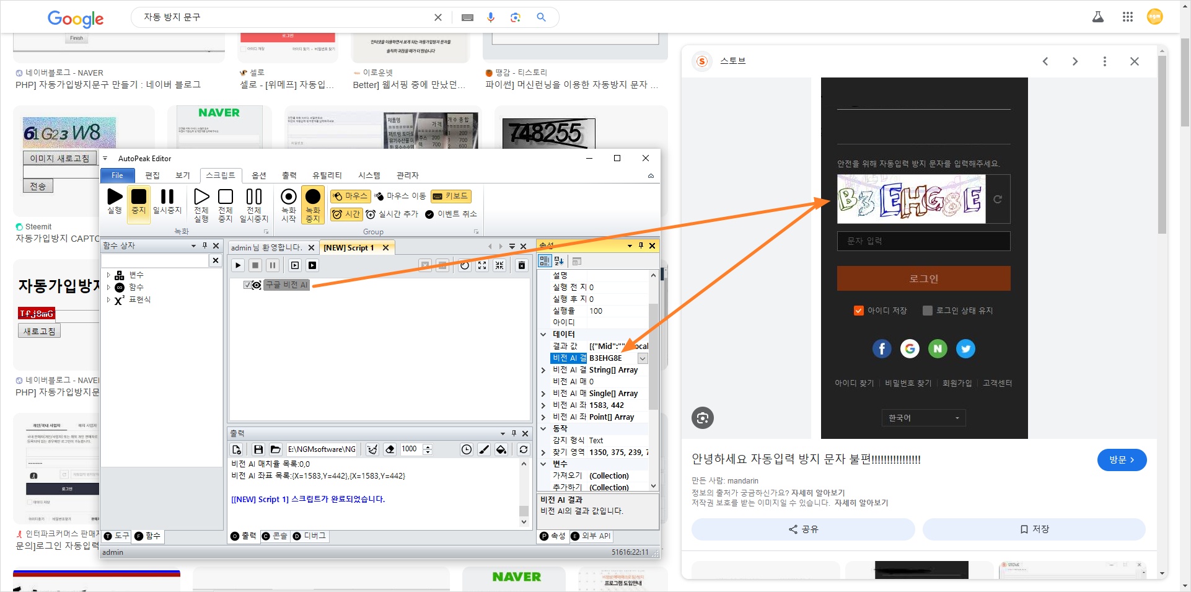Uncheck the 구글 비전 AI script step checkbox
Viewport: 1191px width, 592px height.
[x=247, y=285]
